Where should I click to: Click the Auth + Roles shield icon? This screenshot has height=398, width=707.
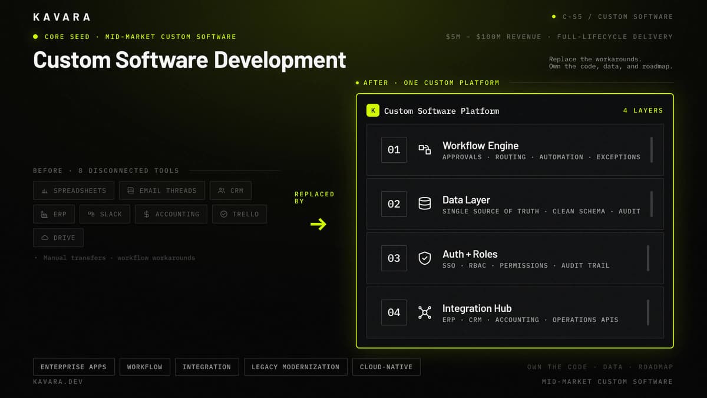point(425,258)
